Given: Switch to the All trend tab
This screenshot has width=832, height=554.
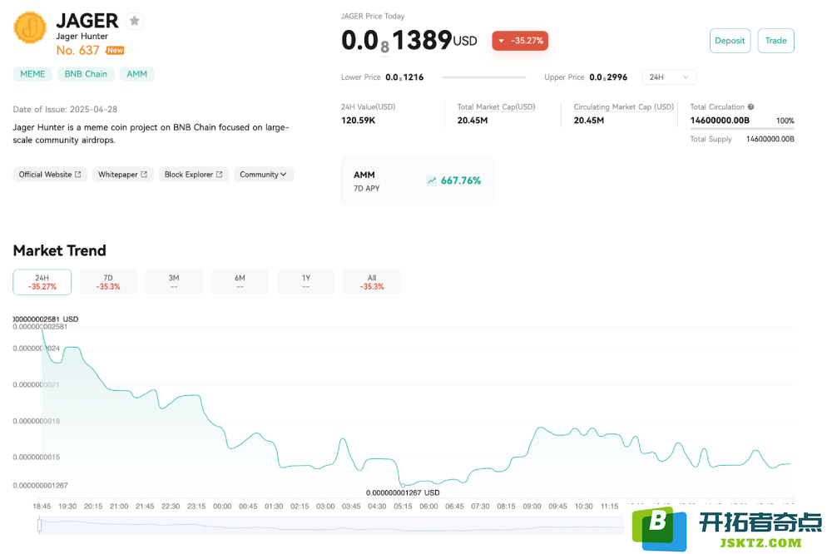Looking at the screenshot, I should pyautogui.click(x=372, y=282).
